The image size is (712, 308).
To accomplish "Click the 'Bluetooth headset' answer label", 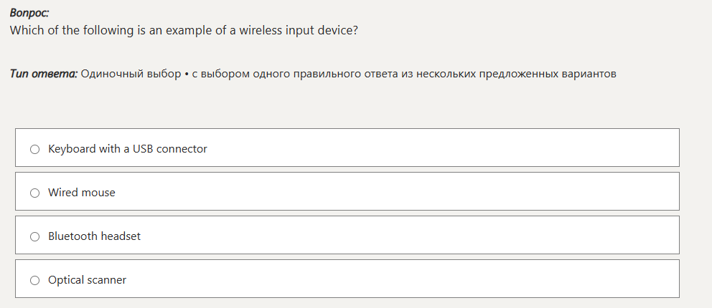I will coord(94,236).
